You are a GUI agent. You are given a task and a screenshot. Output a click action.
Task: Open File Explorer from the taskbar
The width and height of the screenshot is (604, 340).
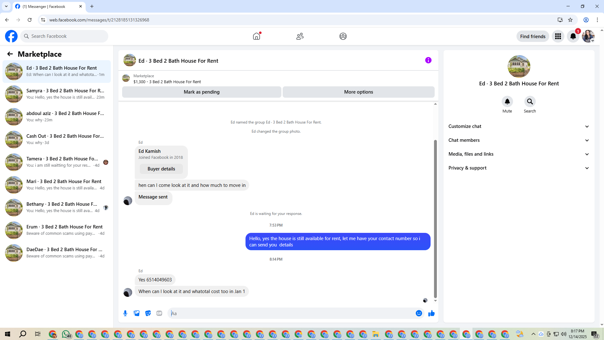pos(375,334)
